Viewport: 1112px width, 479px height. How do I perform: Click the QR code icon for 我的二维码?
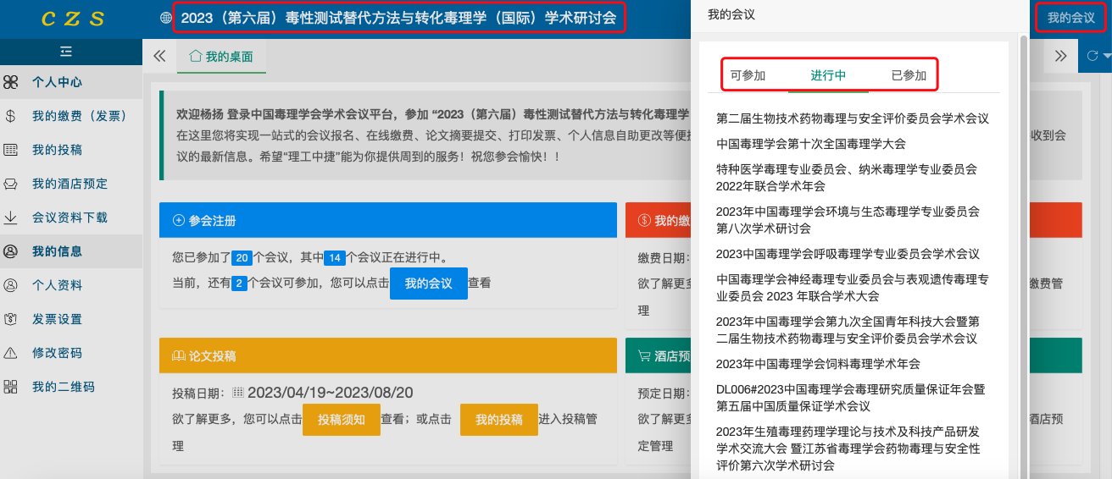11,387
